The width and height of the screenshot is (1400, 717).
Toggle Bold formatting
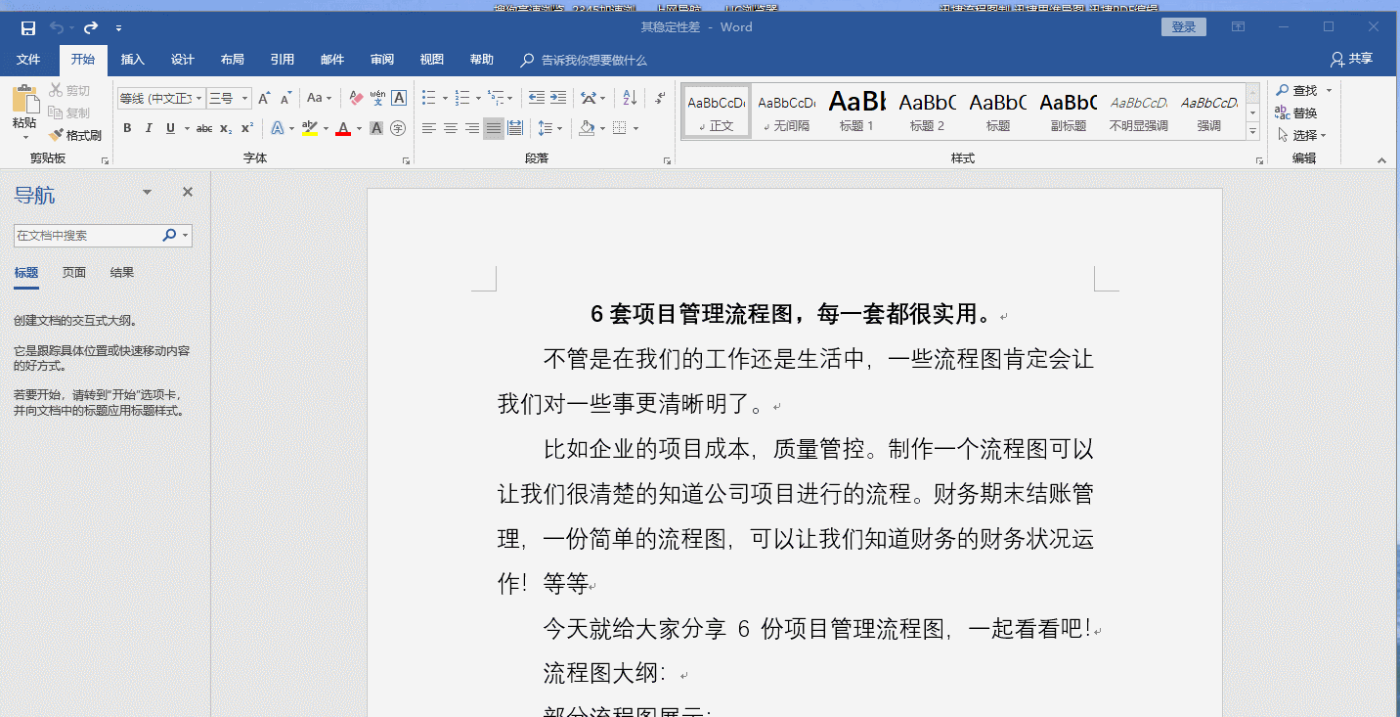pyautogui.click(x=127, y=128)
